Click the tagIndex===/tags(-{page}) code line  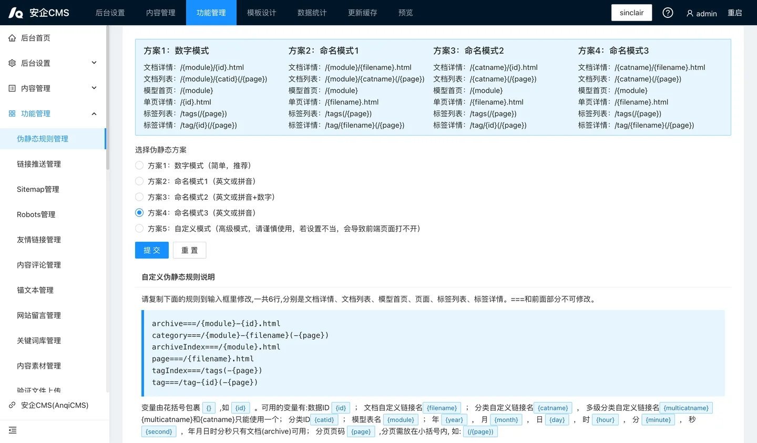tap(207, 370)
